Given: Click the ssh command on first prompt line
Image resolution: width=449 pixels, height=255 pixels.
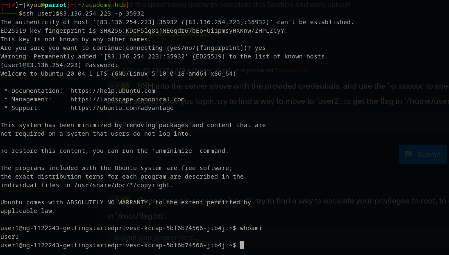Looking at the screenshot, I should click(x=84, y=13).
